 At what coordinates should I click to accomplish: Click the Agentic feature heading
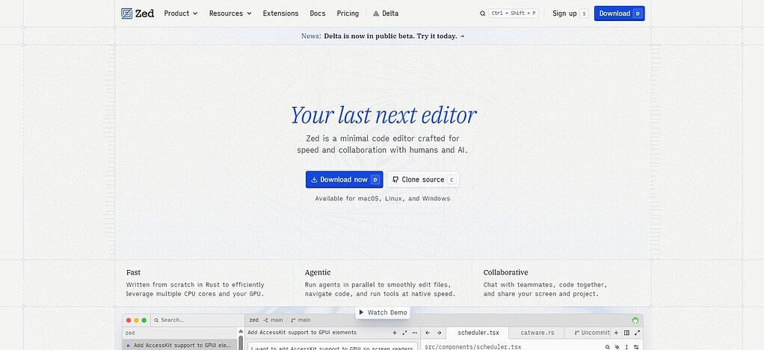click(318, 272)
